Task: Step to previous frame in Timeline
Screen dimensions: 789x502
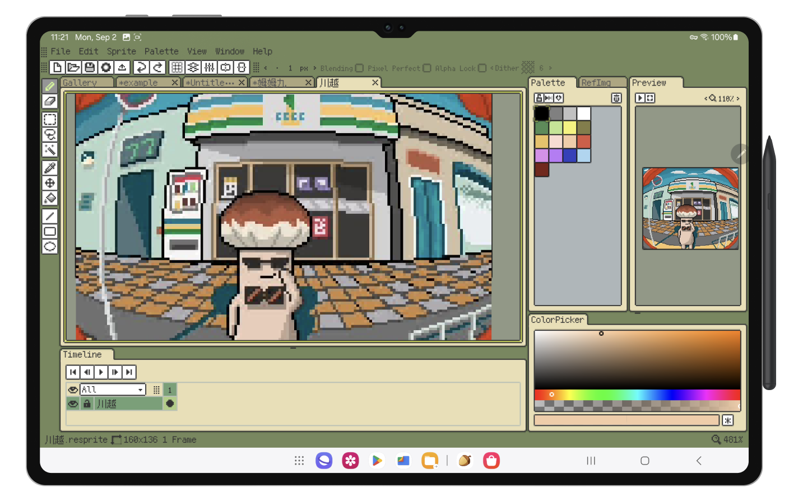Action: 87,372
